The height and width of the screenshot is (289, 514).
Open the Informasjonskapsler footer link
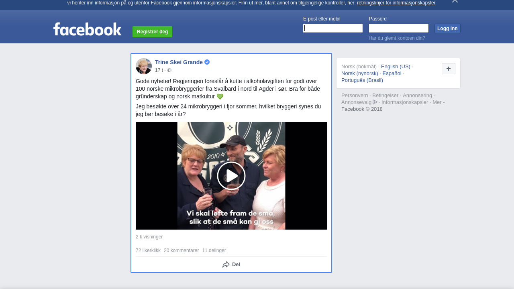[405, 102]
